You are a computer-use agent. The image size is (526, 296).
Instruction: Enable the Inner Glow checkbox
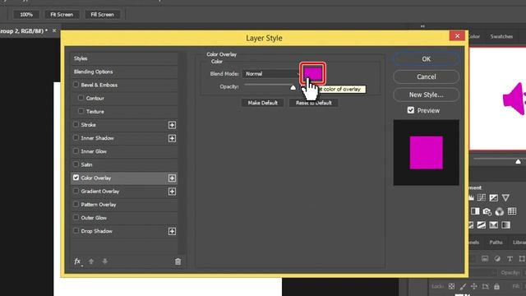pyautogui.click(x=76, y=151)
